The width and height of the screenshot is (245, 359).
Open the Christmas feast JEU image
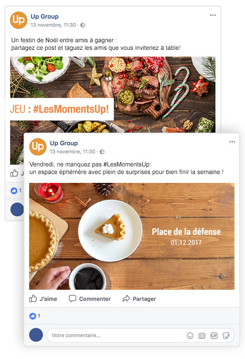point(113,94)
